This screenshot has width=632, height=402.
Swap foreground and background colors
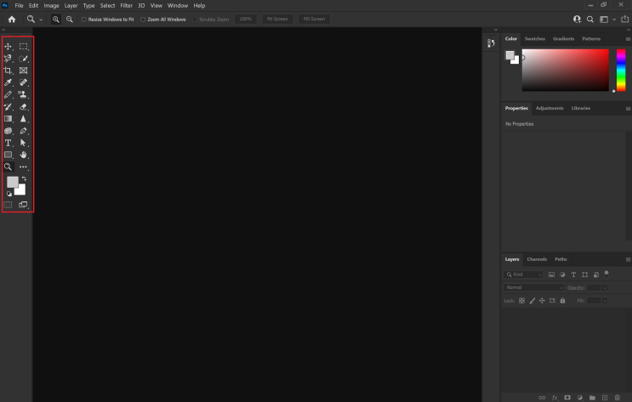point(24,178)
